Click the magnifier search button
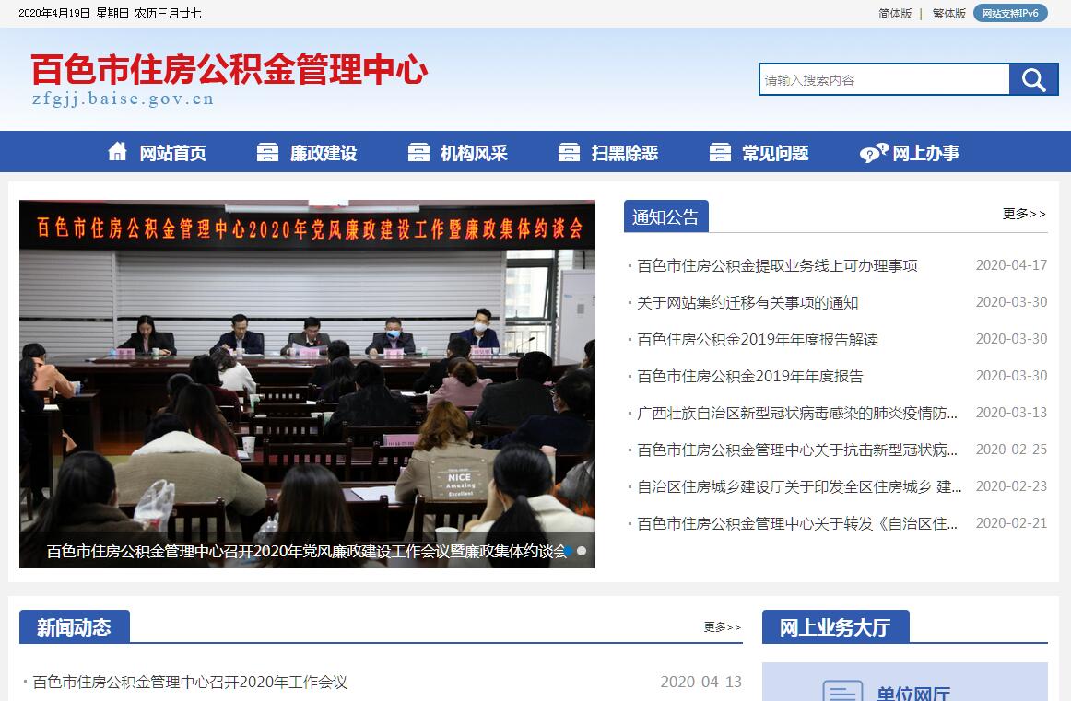 click(x=1033, y=80)
